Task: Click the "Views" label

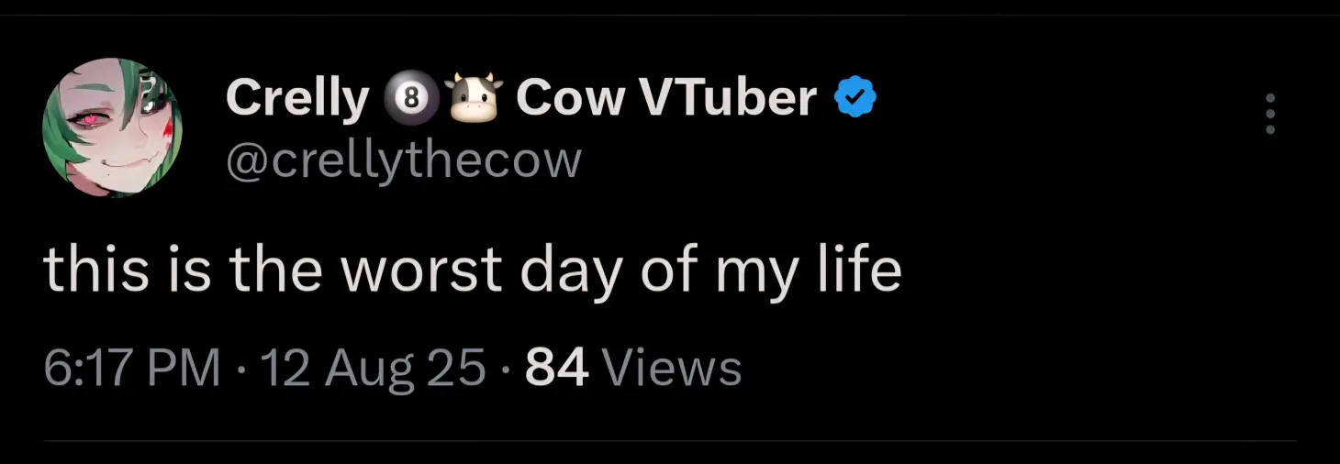Action: pos(674,369)
